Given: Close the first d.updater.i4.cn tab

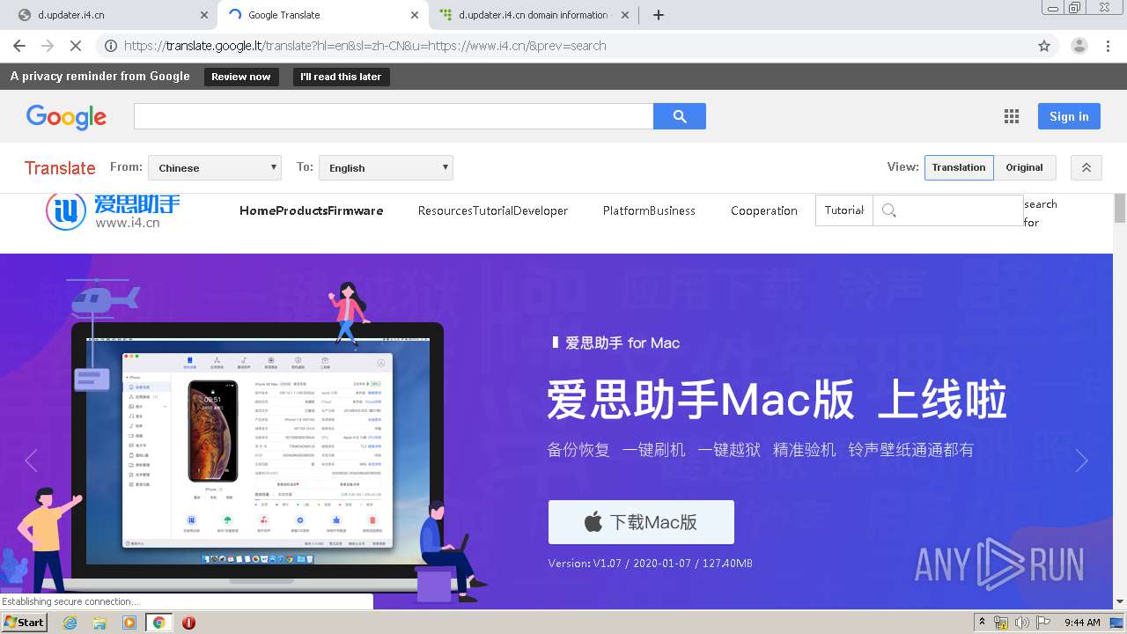Looking at the screenshot, I should (x=204, y=15).
